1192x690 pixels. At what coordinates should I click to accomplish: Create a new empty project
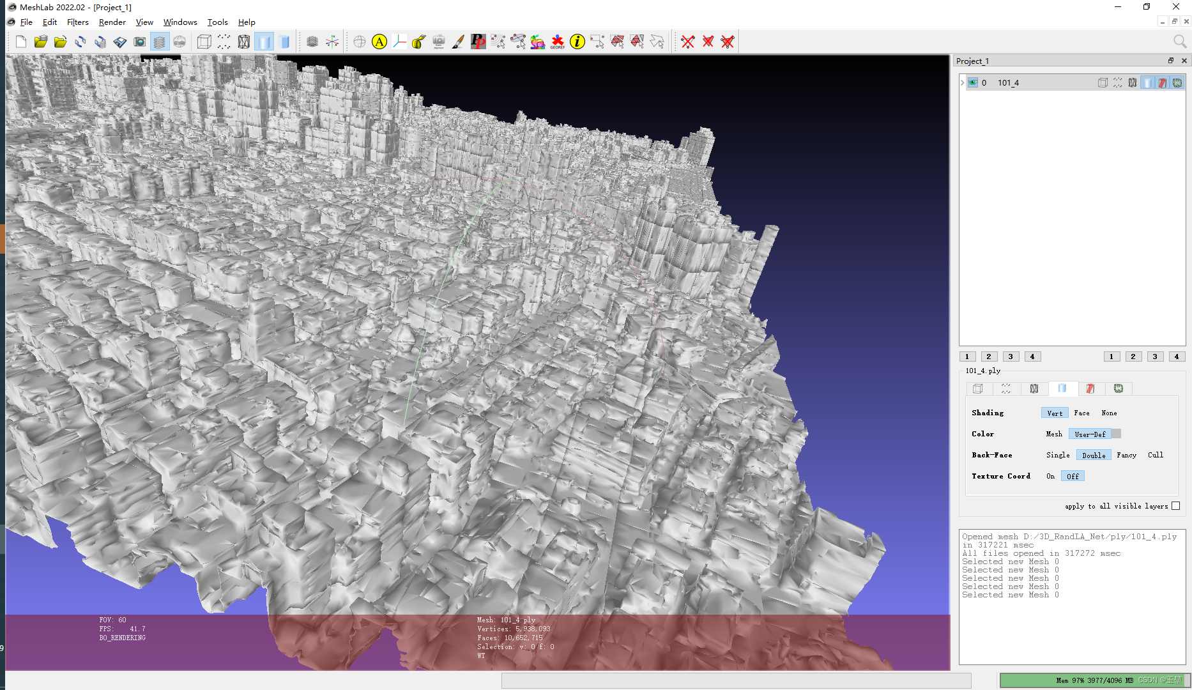[x=20, y=42]
